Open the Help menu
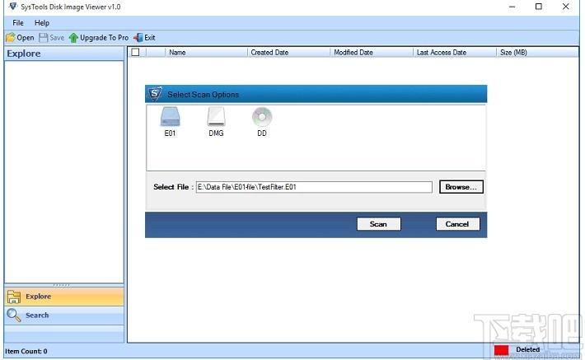The width and height of the screenshot is (585, 360). coord(42,23)
